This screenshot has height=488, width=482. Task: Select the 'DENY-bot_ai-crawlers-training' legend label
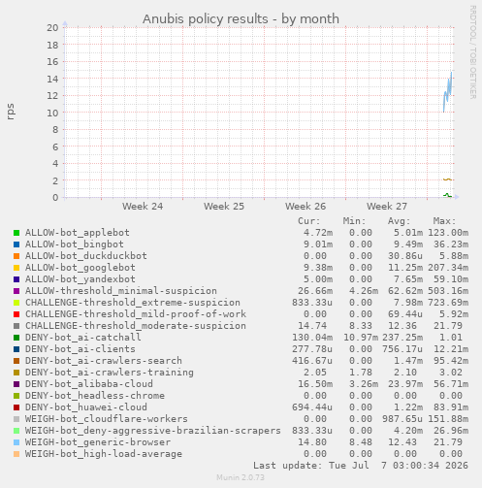click(110, 373)
